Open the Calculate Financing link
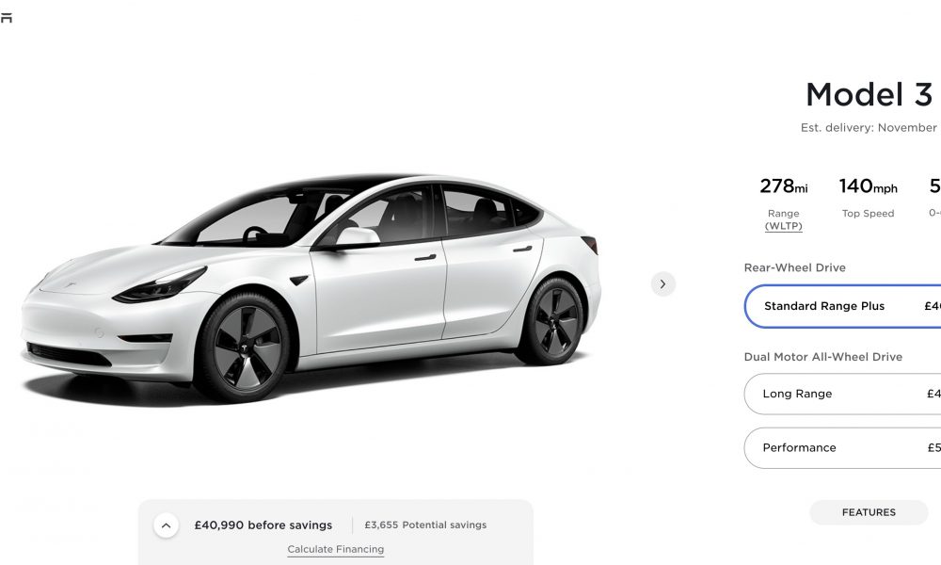Screen dimensions: 941x565 (x=336, y=549)
